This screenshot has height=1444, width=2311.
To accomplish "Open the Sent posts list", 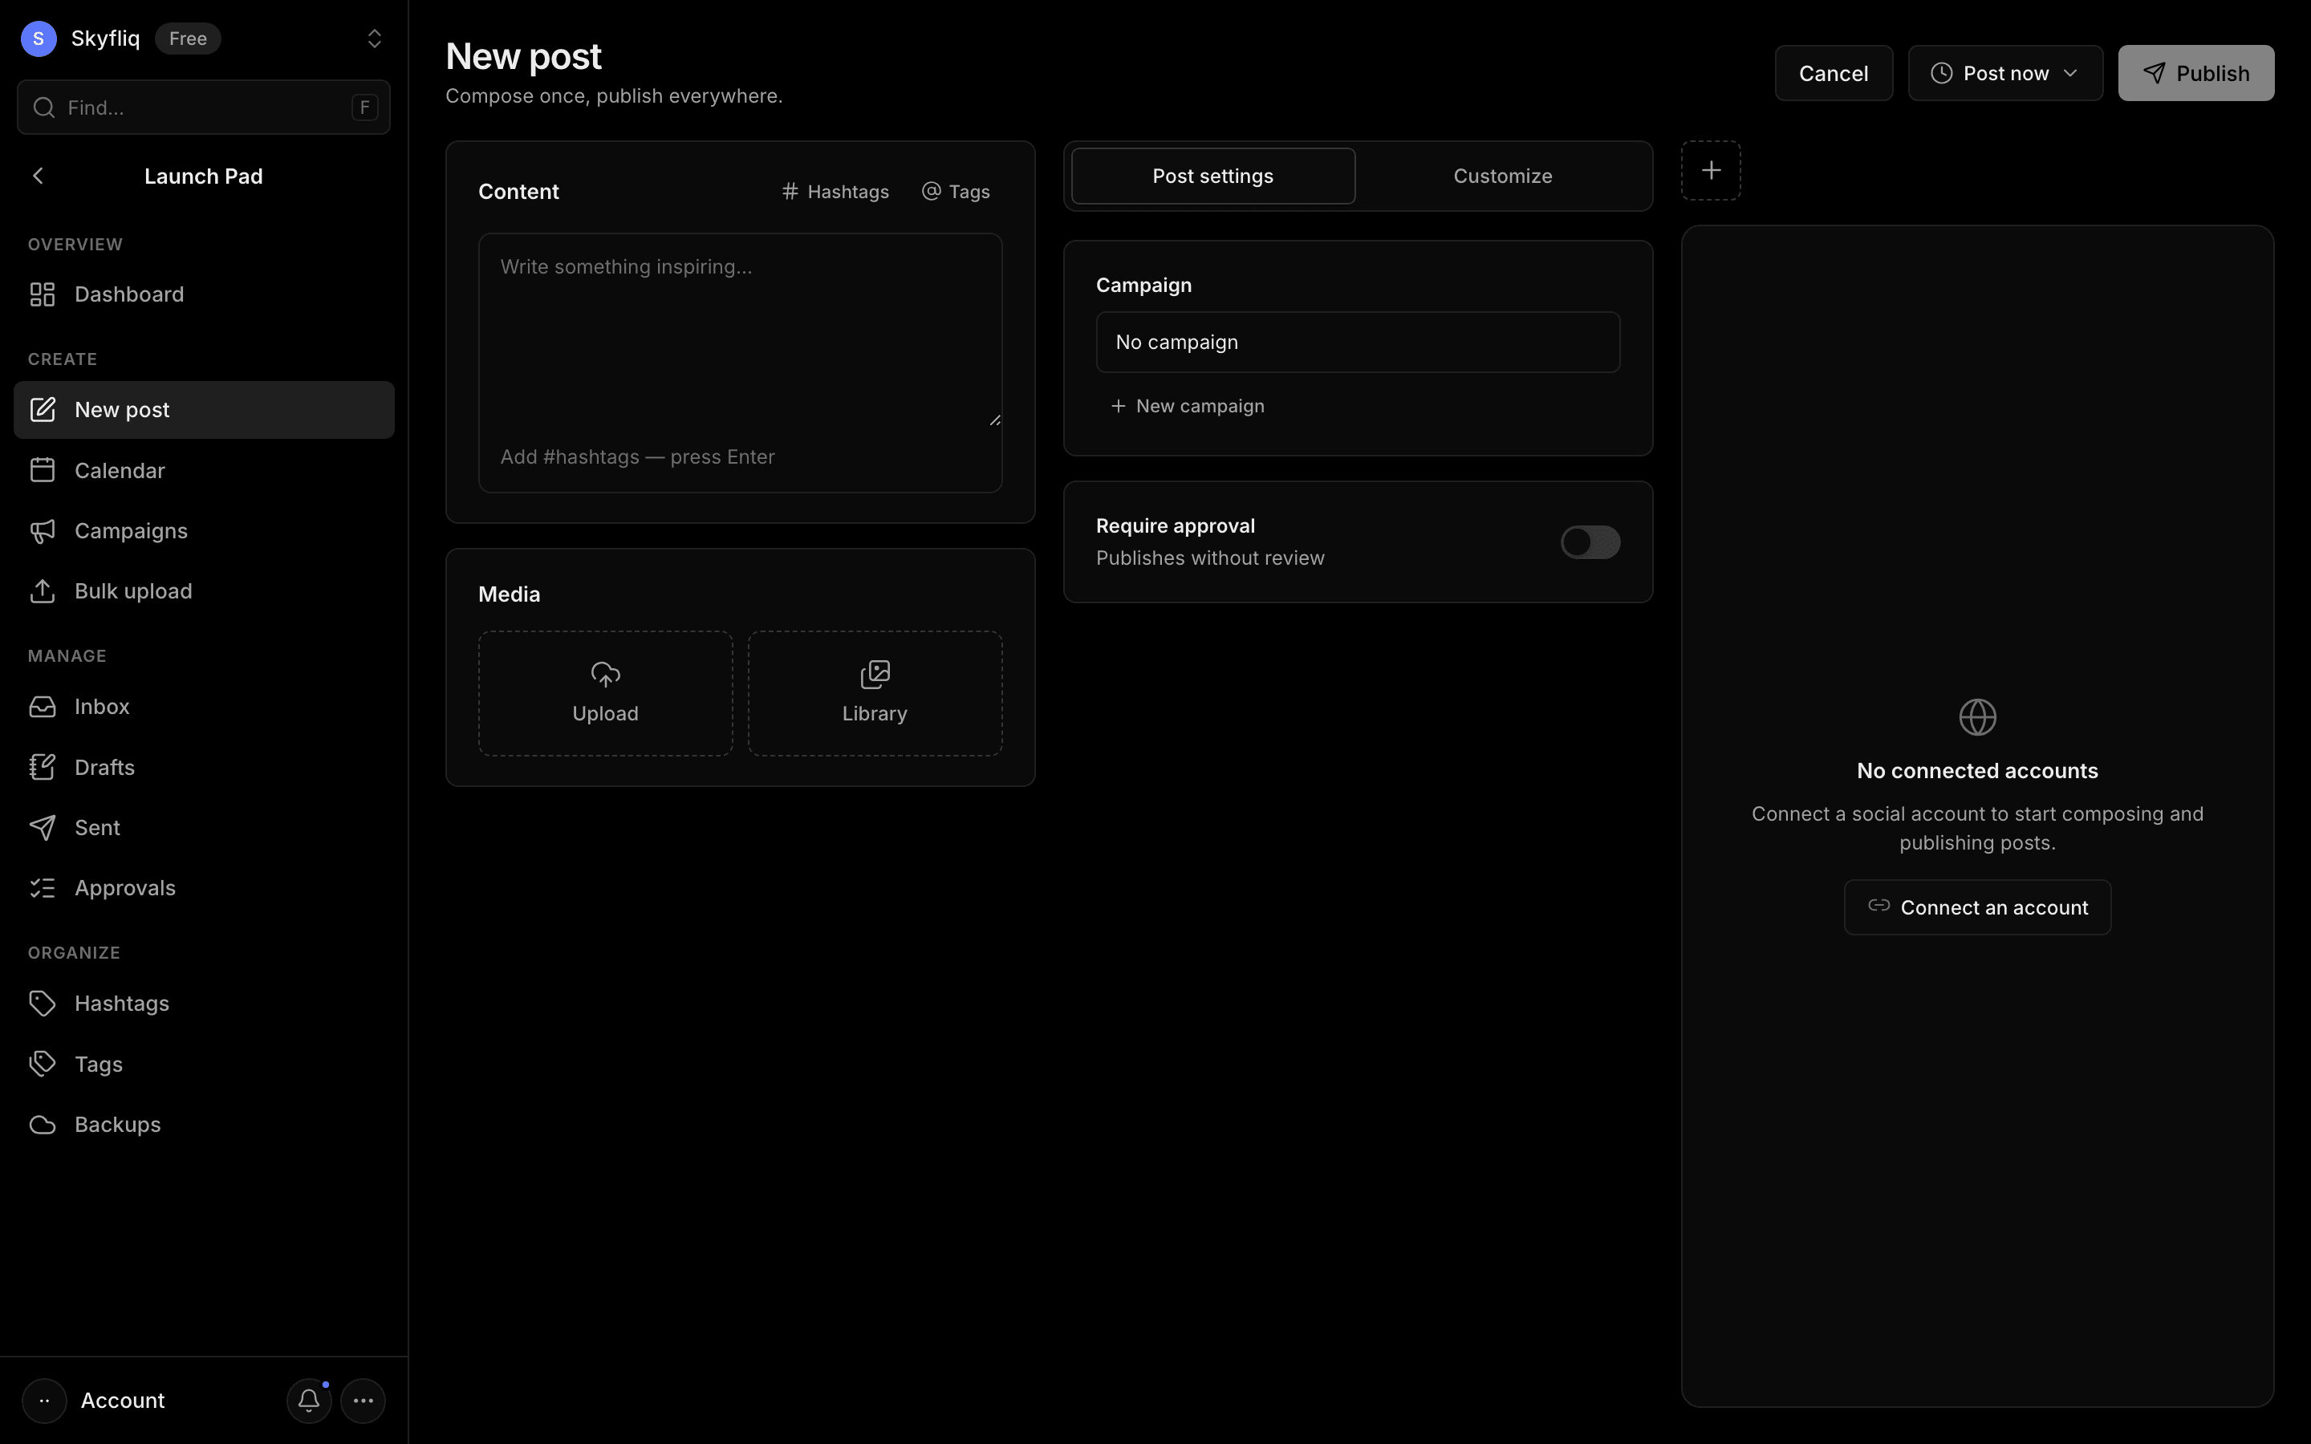I will pyautogui.click(x=203, y=827).
